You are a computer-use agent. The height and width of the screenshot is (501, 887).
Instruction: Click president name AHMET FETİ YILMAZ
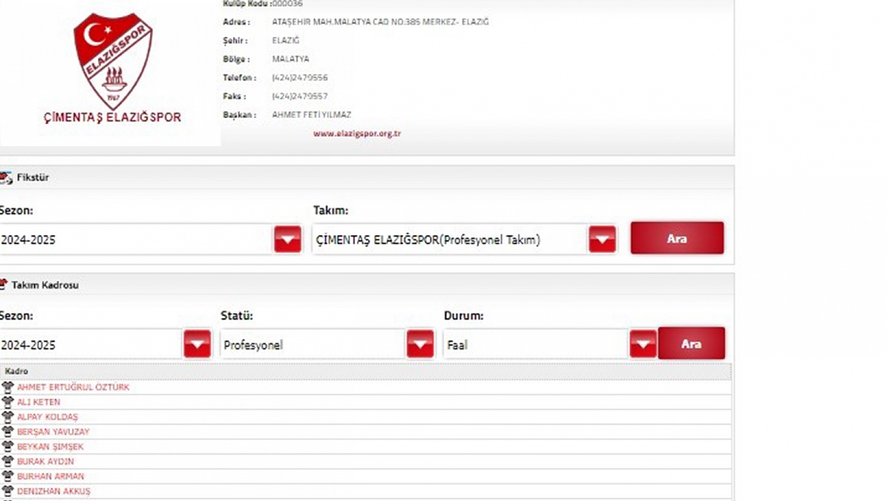(312, 114)
